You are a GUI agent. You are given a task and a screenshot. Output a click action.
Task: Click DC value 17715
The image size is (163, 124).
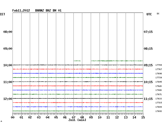click(159, 103)
